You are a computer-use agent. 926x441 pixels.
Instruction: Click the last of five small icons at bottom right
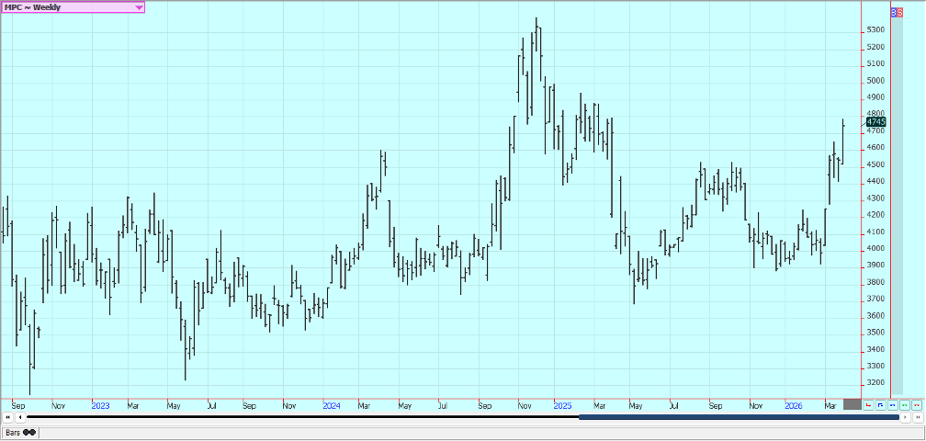[916, 404]
